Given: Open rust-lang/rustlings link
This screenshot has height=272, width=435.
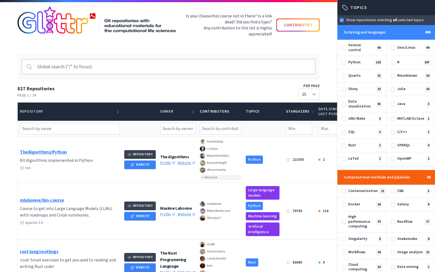Looking at the screenshot, I should click(39, 252).
